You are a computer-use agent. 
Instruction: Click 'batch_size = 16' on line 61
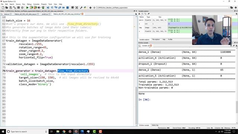(x=18, y=21)
